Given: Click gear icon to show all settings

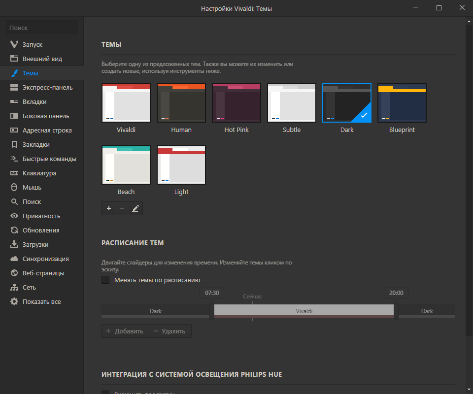Looking at the screenshot, I should pyautogui.click(x=14, y=301).
